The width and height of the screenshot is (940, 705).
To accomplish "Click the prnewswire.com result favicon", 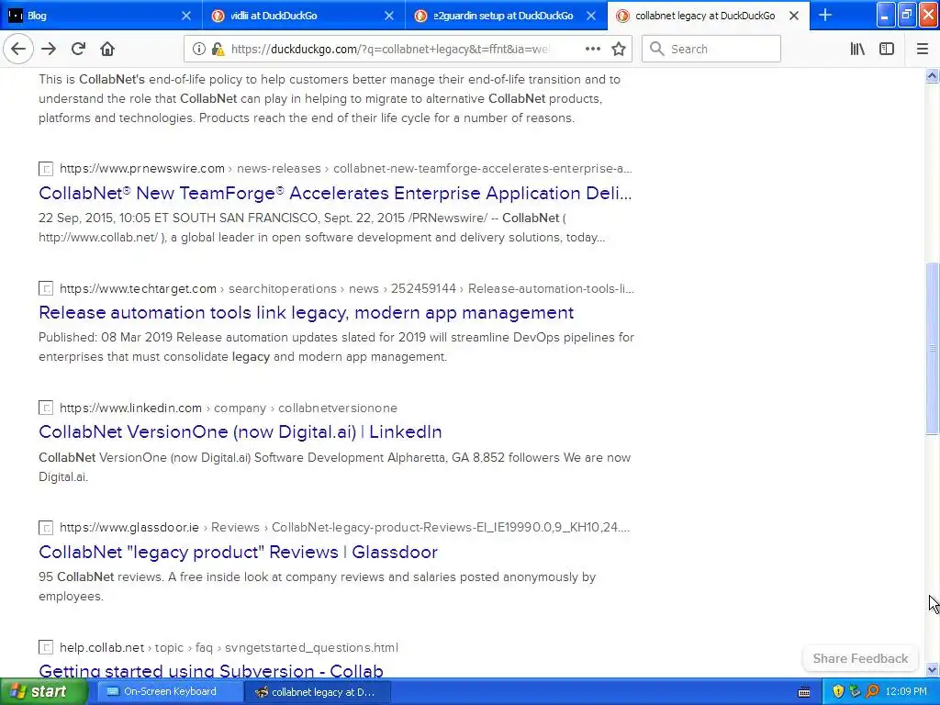I will click(46, 169).
